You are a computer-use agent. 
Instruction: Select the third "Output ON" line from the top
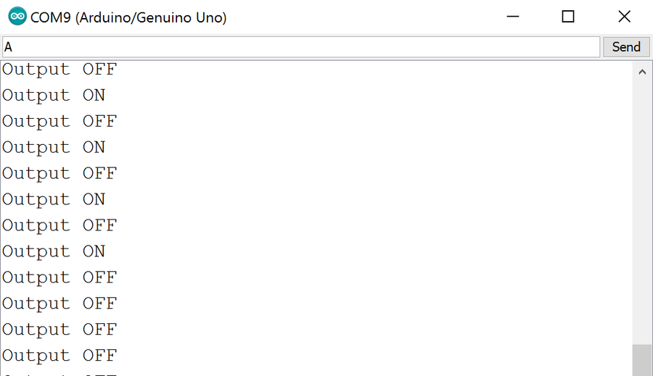tap(54, 200)
